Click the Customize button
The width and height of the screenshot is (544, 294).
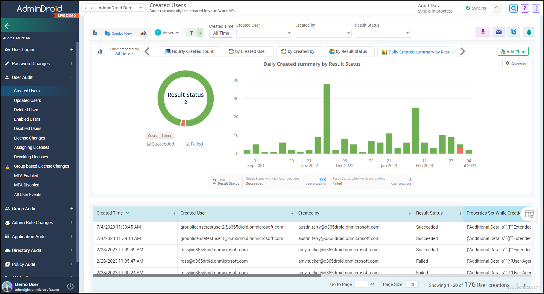tap(515, 63)
